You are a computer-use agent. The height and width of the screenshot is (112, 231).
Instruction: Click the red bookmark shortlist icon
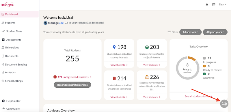click(114, 78)
